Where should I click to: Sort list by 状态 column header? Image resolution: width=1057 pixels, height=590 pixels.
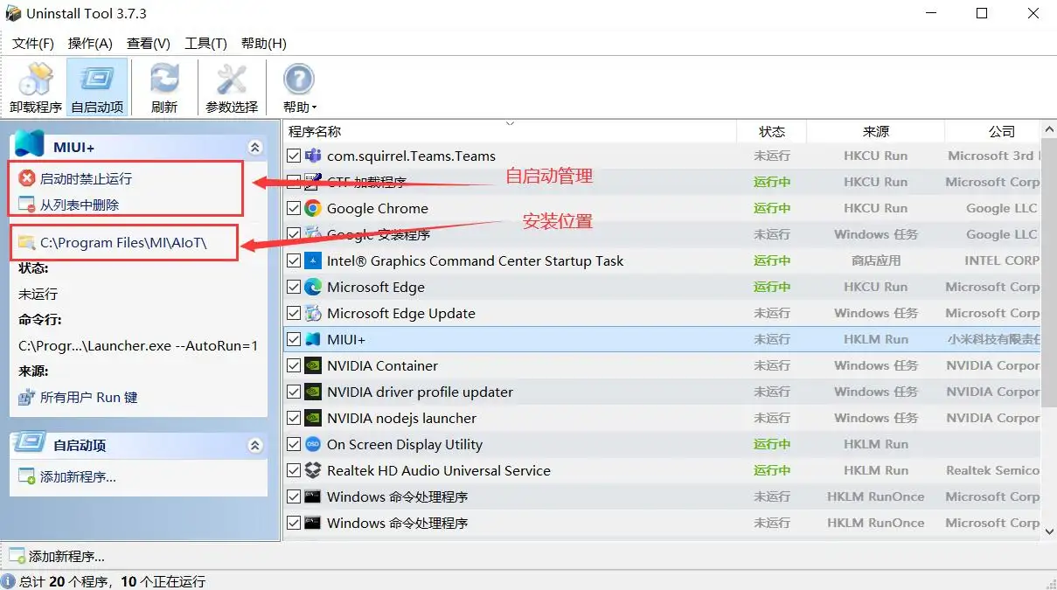(x=772, y=131)
